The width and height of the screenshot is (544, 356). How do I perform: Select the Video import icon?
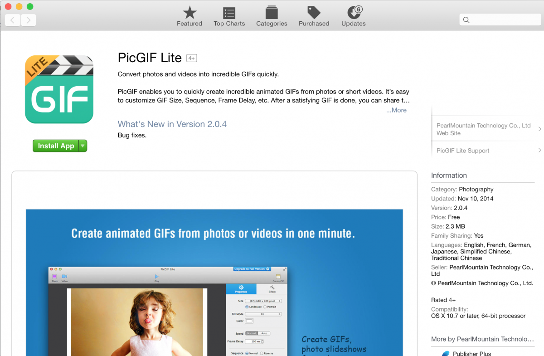coord(65,276)
